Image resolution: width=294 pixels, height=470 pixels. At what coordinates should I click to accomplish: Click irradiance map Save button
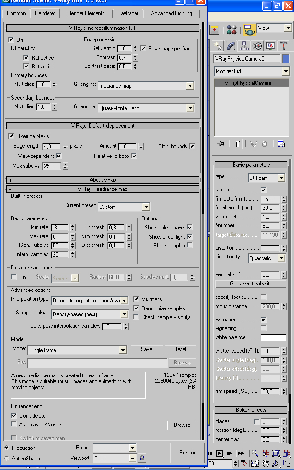point(147,349)
